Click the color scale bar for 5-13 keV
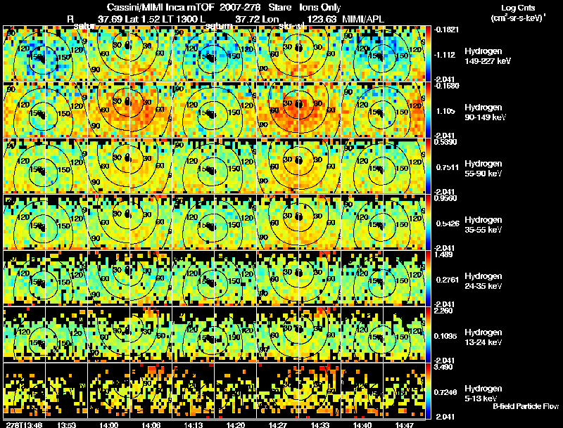Viewport: 563px width, 428px height. (x=428, y=391)
